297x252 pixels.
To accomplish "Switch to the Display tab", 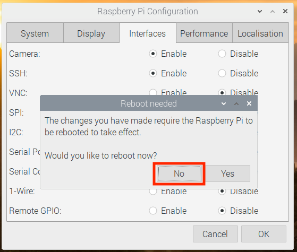I will pyautogui.click(x=91, y=33).
